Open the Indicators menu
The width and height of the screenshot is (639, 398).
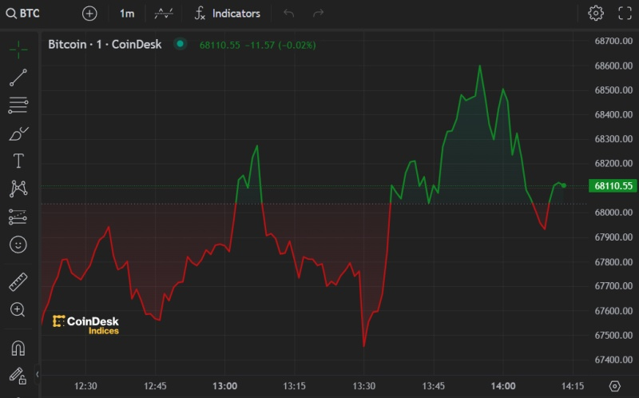click(228, 14)
